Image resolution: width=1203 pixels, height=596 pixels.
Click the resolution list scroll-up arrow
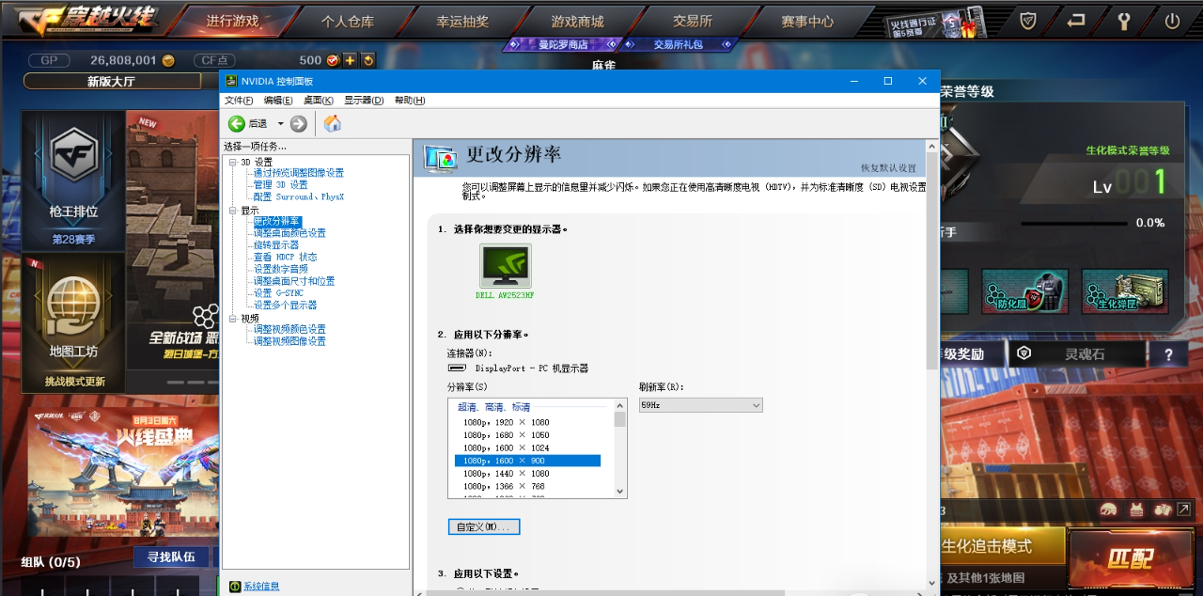pos(620,405)
